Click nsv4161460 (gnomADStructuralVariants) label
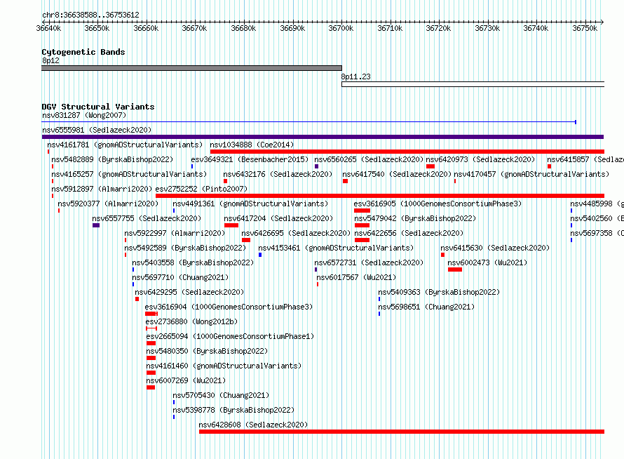This screenshot has width=624, height=459. pyautogui.click(x=224, y=366)
